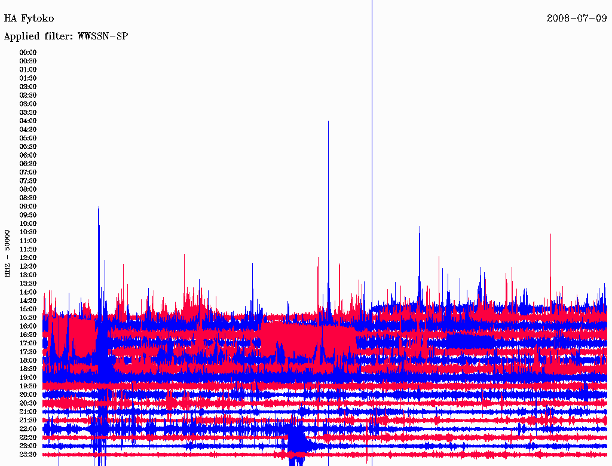The height and width of the screenshot is (466, 612).
Task: Select the 02:30 time label
Action: coord(27,96)
